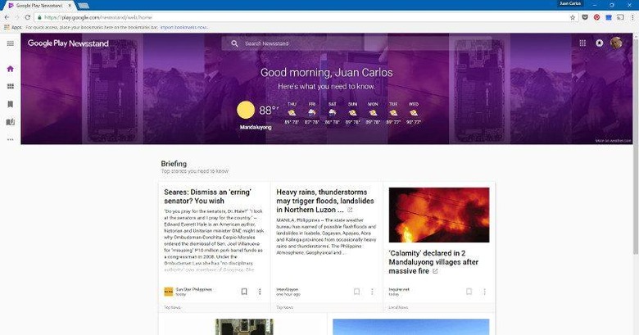Click the Juan Carlos Chrome profile button

point(569,3)
